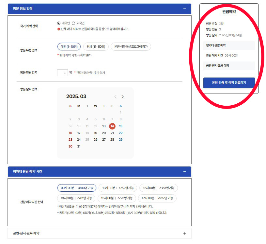Image resolution: width=266 pixels, height=244 pixels.
Task: Go to next month in calendar
Action: [122, 96]
